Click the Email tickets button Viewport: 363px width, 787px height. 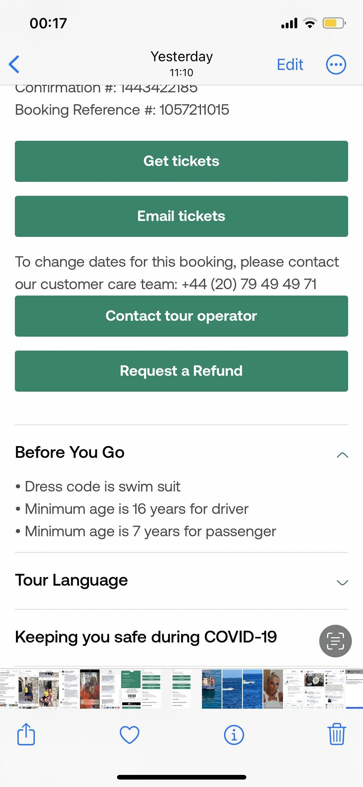pos(181,216)
